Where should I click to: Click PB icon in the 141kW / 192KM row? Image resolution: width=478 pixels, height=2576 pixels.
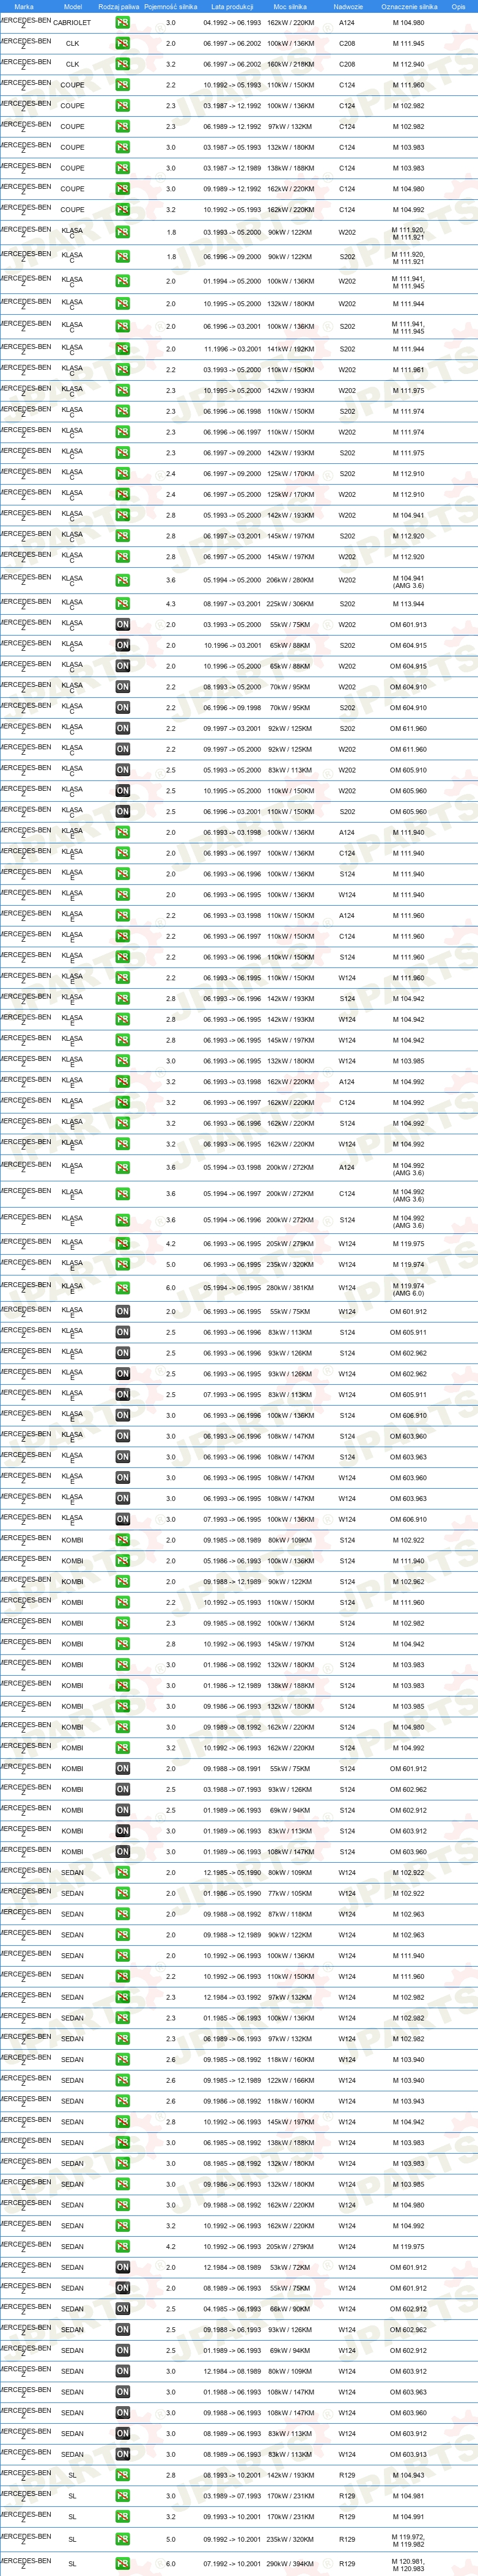point(122,349)
